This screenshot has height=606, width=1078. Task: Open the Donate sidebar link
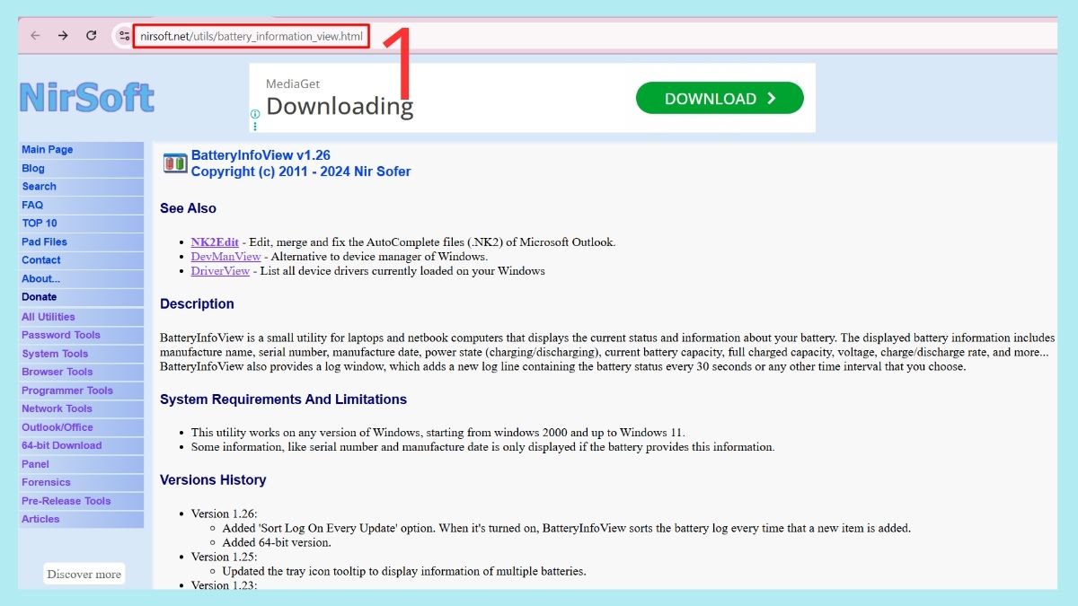pyautogui.click(x=40, y=297)
